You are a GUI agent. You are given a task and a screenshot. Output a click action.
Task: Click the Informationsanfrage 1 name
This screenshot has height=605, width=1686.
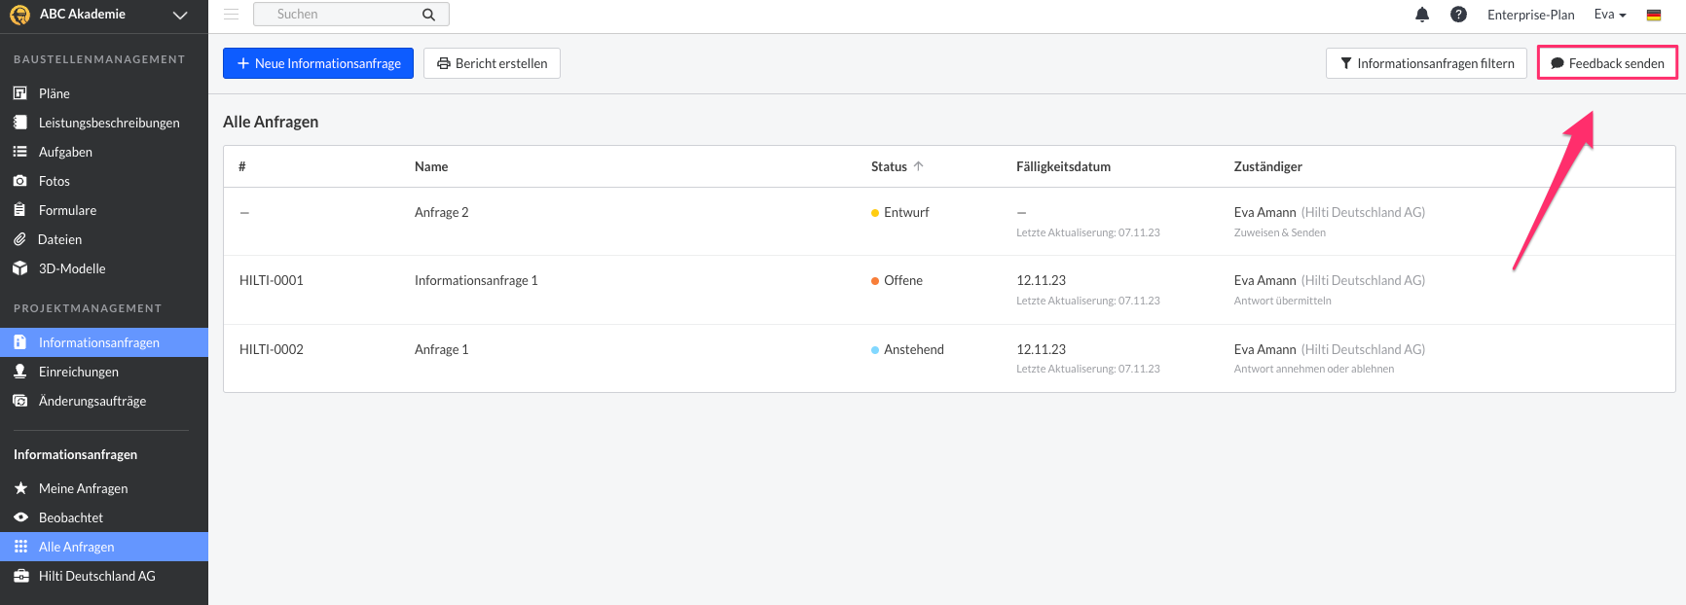(x=476, y=280)
